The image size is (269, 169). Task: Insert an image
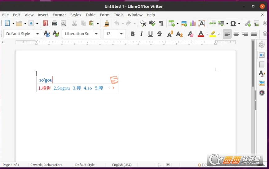184,23
